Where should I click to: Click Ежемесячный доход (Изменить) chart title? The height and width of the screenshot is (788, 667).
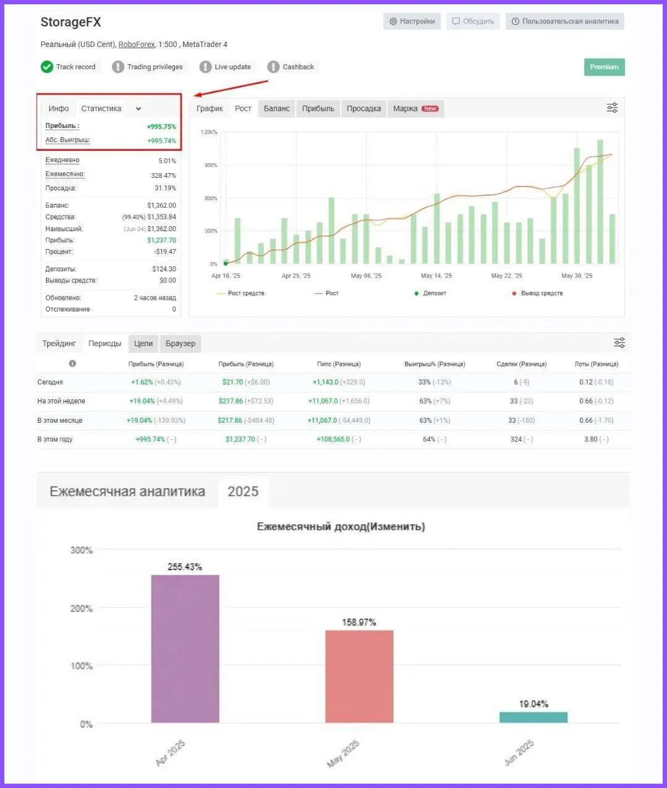click(341, 527)
